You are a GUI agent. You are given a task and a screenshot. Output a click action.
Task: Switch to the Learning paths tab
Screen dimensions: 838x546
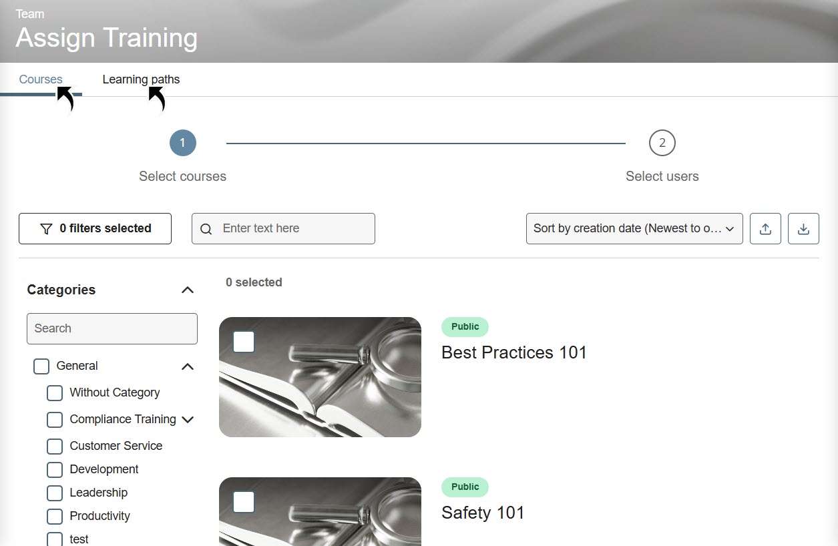pyautogui.click(x=141, y=79)
